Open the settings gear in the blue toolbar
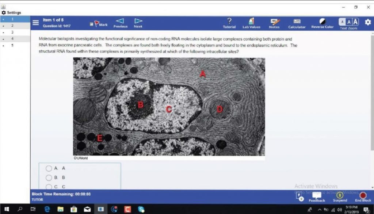This screenshot has height=214, width=374. point(368,22)
